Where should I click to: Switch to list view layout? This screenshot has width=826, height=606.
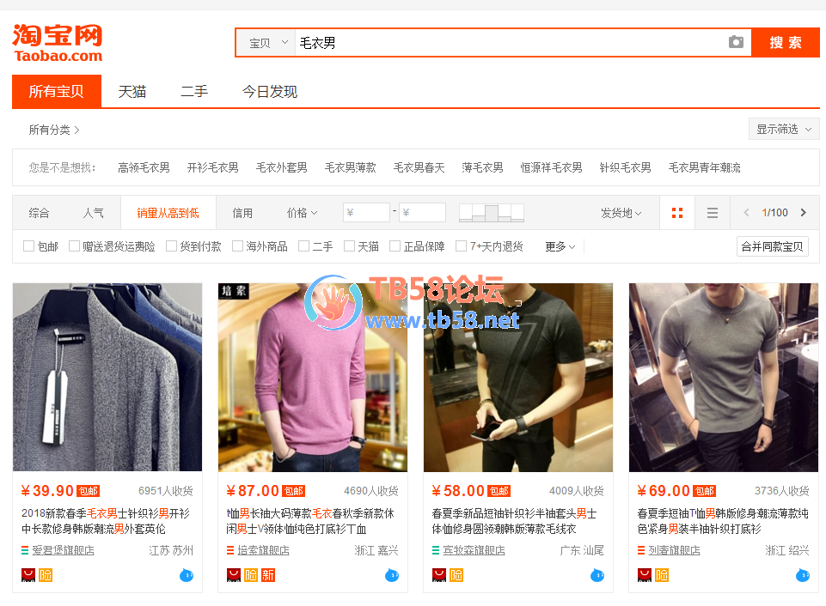(712, 213)
